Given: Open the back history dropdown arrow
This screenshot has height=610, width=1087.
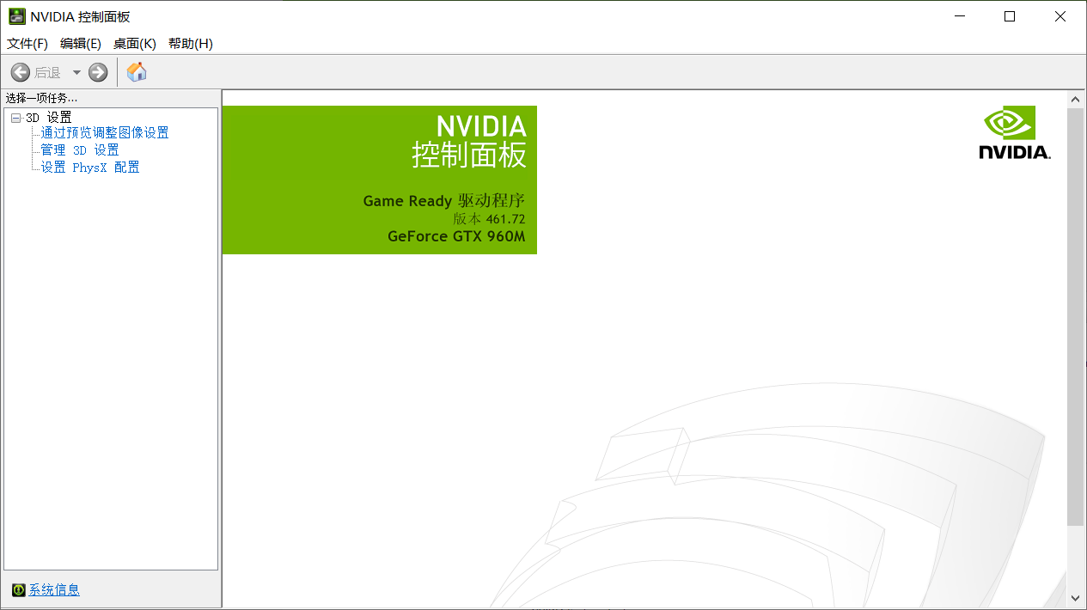Looking at the screenshot, I should pyautogui.click(x=76, y=72).
